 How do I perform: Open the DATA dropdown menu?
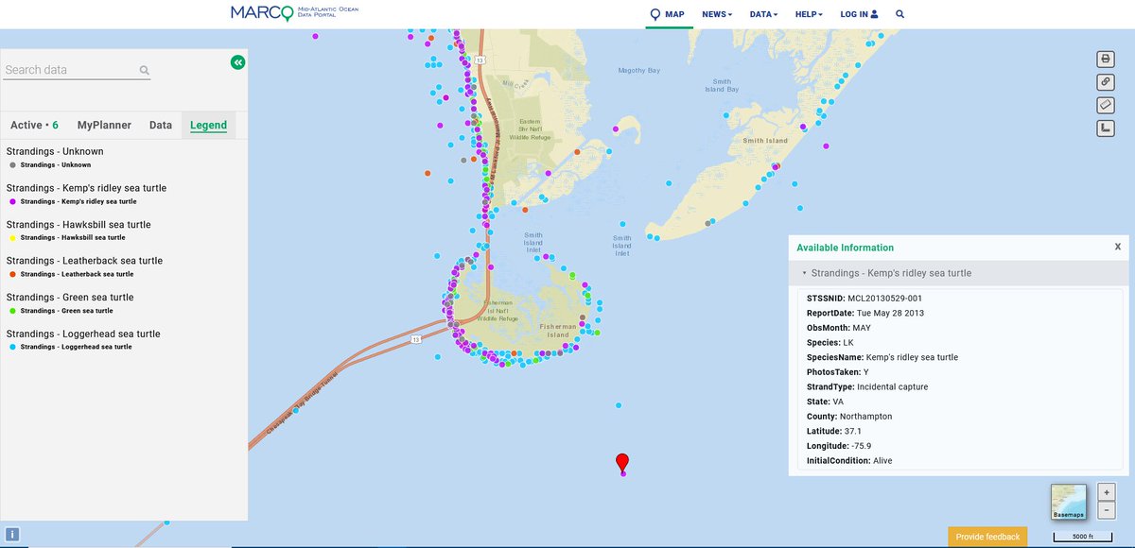coord(763,14)
